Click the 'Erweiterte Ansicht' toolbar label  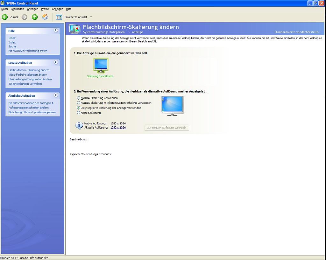76,17
